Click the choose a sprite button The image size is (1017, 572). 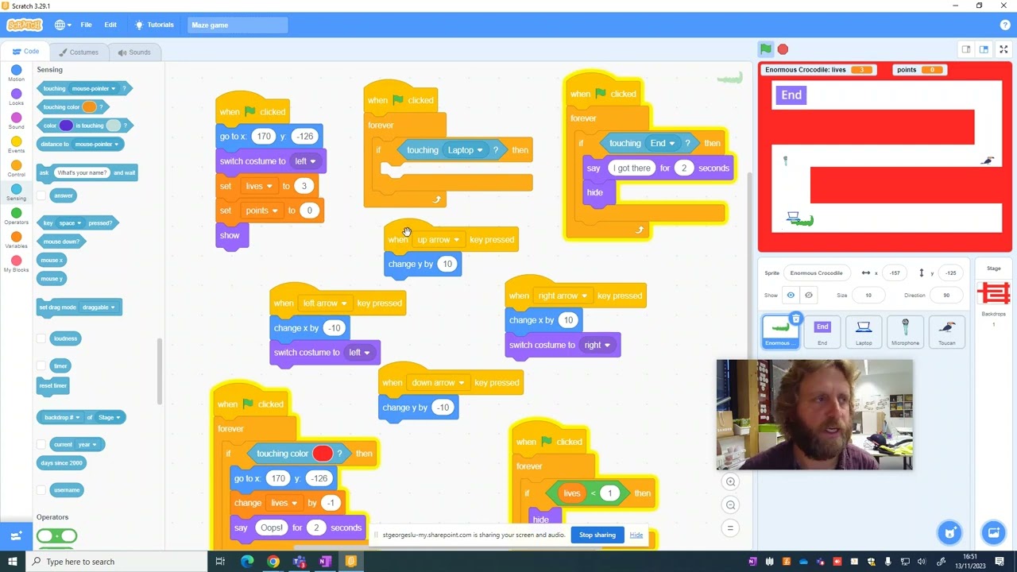(x=950, y=532)
